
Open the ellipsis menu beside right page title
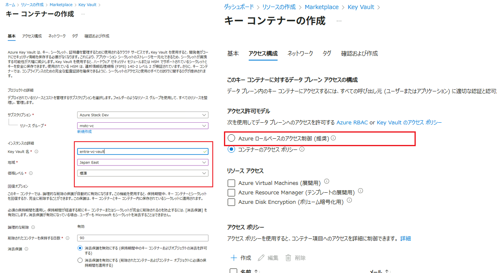pos(339,21)
